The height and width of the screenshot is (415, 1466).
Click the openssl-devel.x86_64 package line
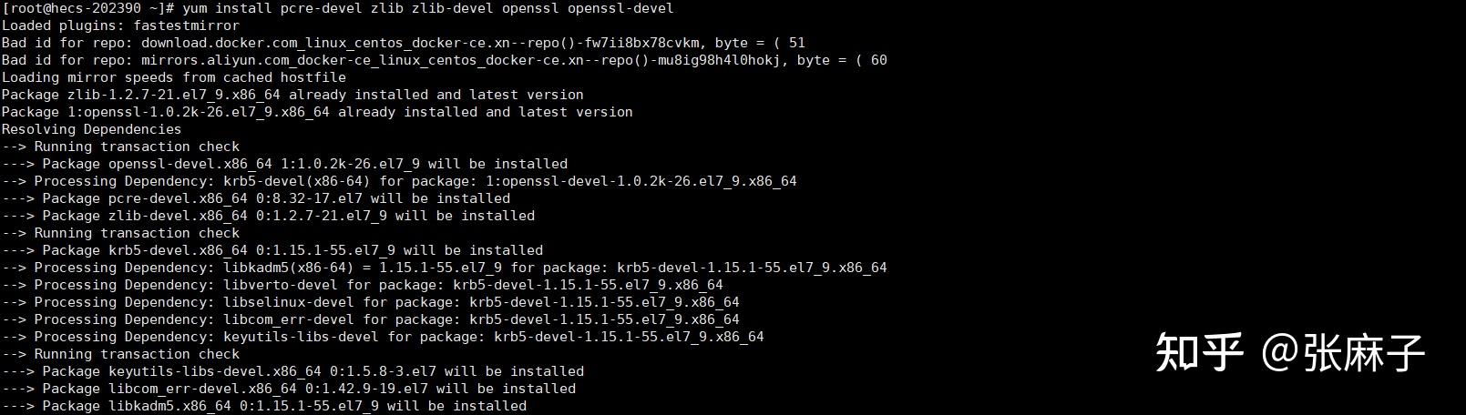pos(284,164)
